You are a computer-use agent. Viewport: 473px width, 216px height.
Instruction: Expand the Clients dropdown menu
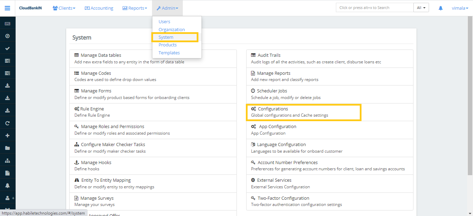[x=64, y=8]
